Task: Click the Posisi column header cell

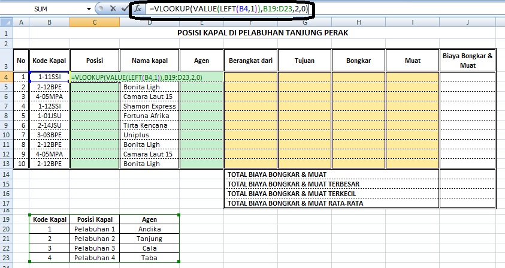Action: click(x=95, y=61)
